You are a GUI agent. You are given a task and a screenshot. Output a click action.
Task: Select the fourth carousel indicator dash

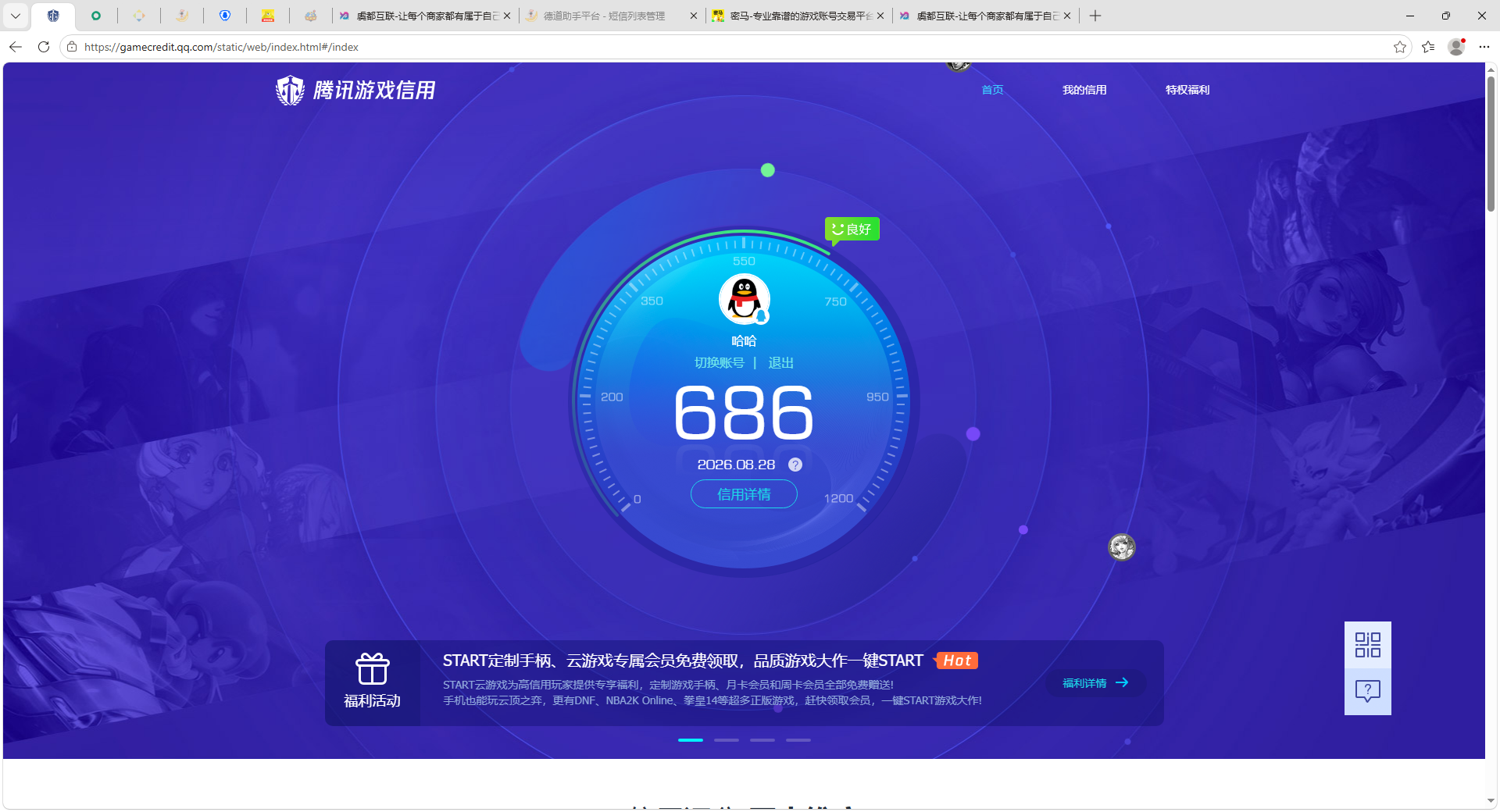(798, 739)
